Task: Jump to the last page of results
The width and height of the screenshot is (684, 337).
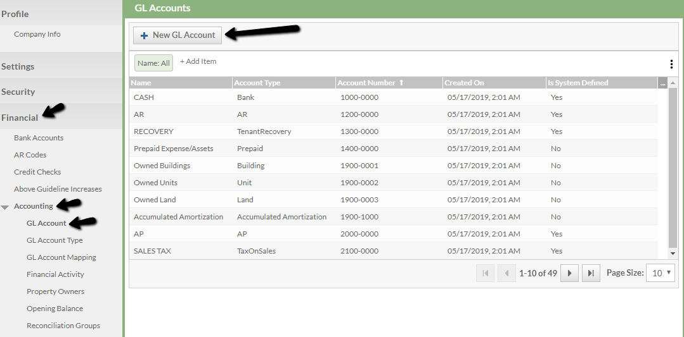Action: tap(590, 273)
